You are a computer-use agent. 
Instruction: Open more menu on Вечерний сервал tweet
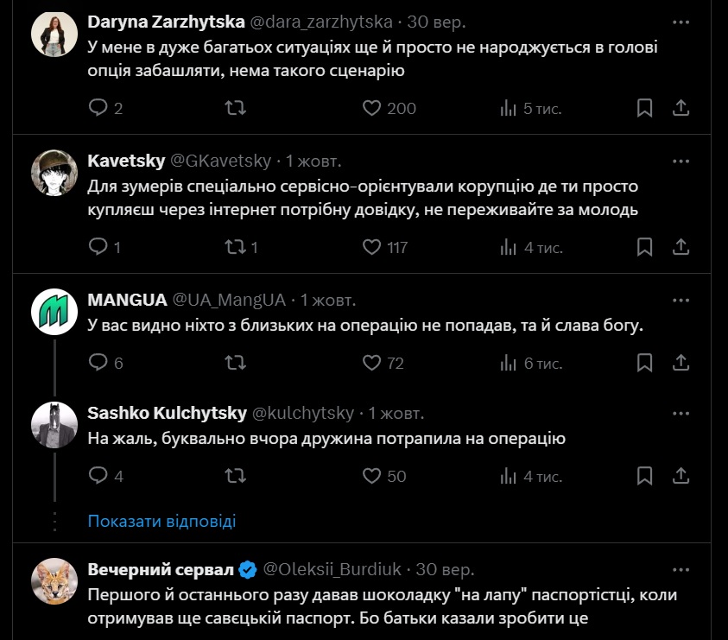pos(681,570)
